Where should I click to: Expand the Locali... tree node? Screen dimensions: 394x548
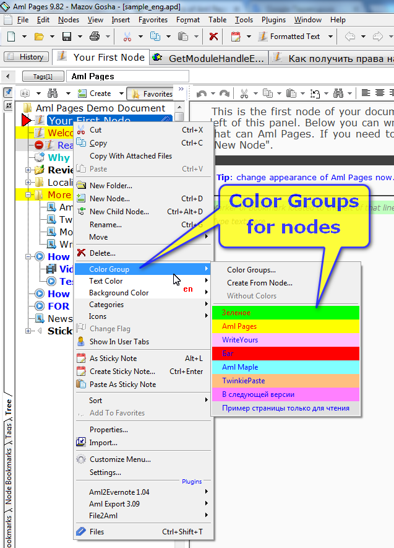click(x=28, y=182)
